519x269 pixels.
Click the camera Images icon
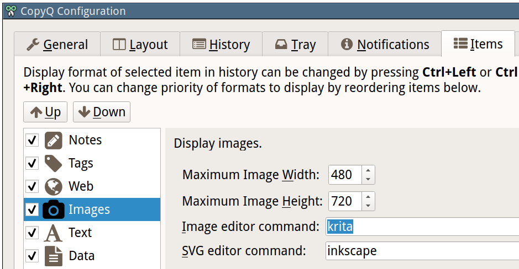(53, 210)
